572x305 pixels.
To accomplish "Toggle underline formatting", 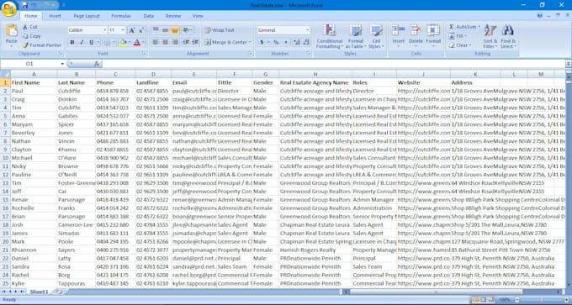I will click(91, 42).
